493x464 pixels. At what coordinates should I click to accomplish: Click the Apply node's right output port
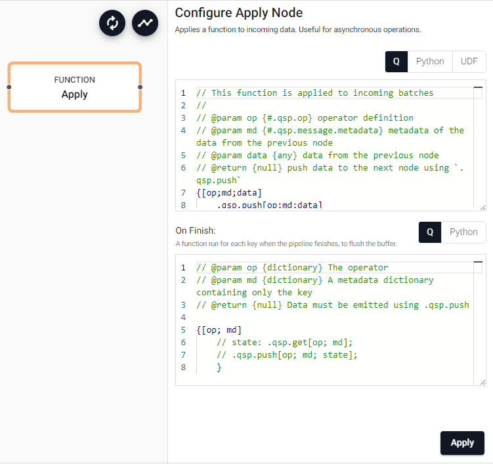(140, 87)
